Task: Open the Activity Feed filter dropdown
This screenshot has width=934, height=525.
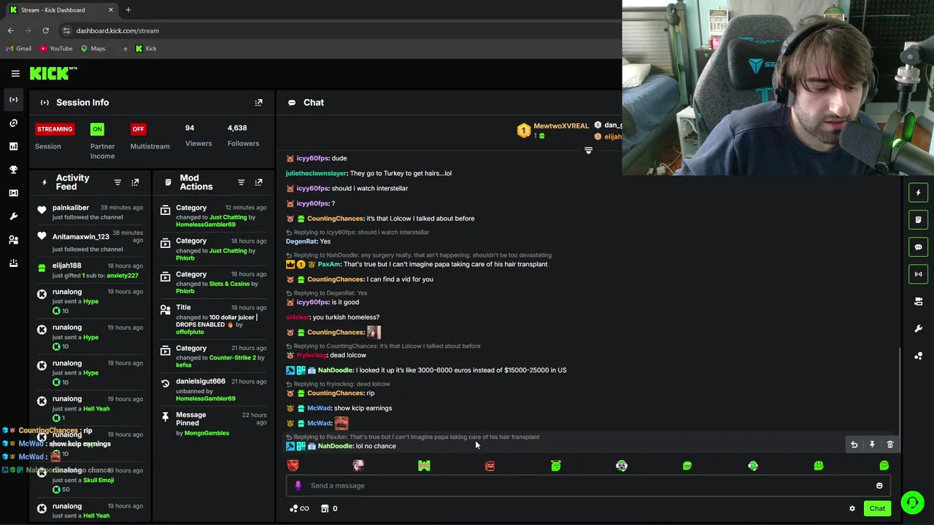Action: click(117, 182)
